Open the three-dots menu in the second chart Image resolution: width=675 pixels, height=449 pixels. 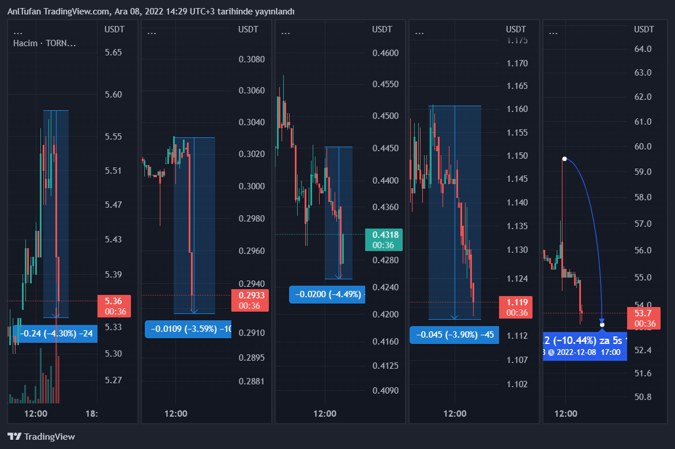[152, 33]
